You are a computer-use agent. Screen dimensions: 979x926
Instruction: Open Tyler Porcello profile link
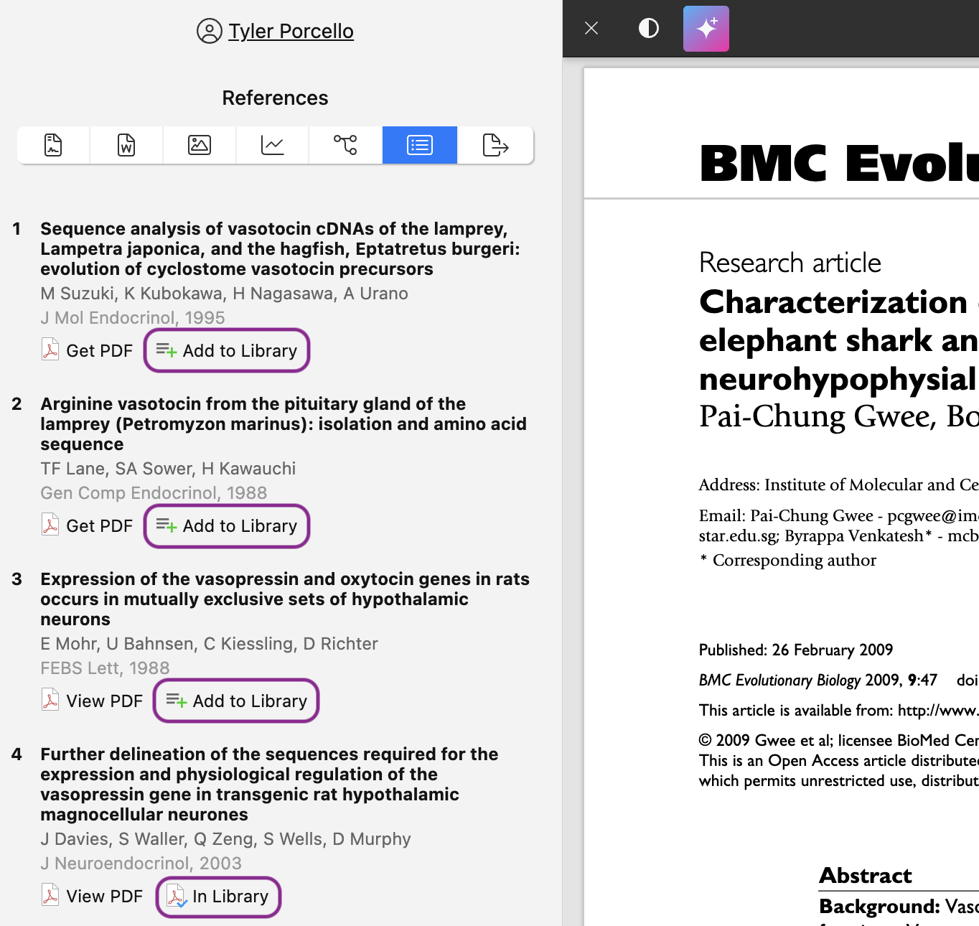291,32
